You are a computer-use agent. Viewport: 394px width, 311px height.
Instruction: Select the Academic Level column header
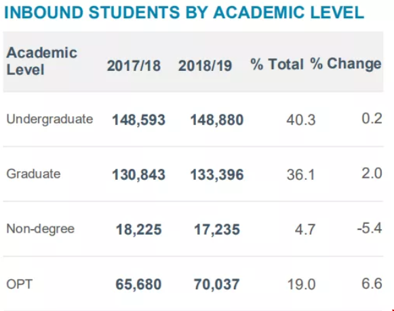42,61
